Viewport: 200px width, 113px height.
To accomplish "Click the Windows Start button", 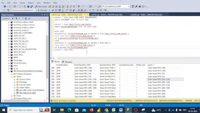I will [x=3, y=110].
